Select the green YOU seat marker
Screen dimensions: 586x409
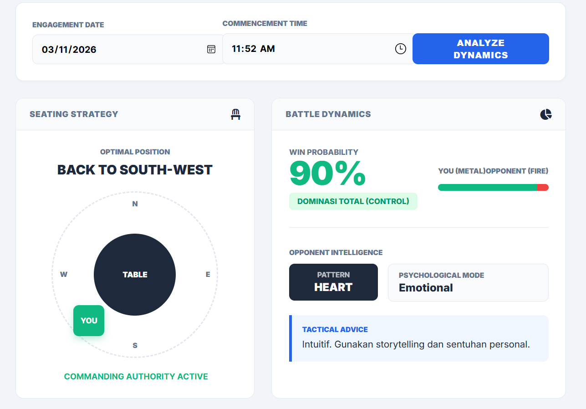click(x=89, y=321)
